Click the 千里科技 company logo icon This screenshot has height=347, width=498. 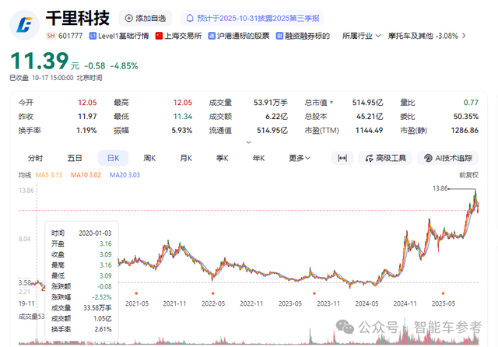coord(25,25)
